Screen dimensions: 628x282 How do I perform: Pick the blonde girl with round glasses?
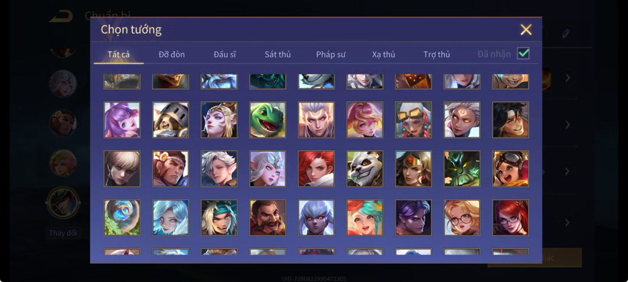pos(462,217)
